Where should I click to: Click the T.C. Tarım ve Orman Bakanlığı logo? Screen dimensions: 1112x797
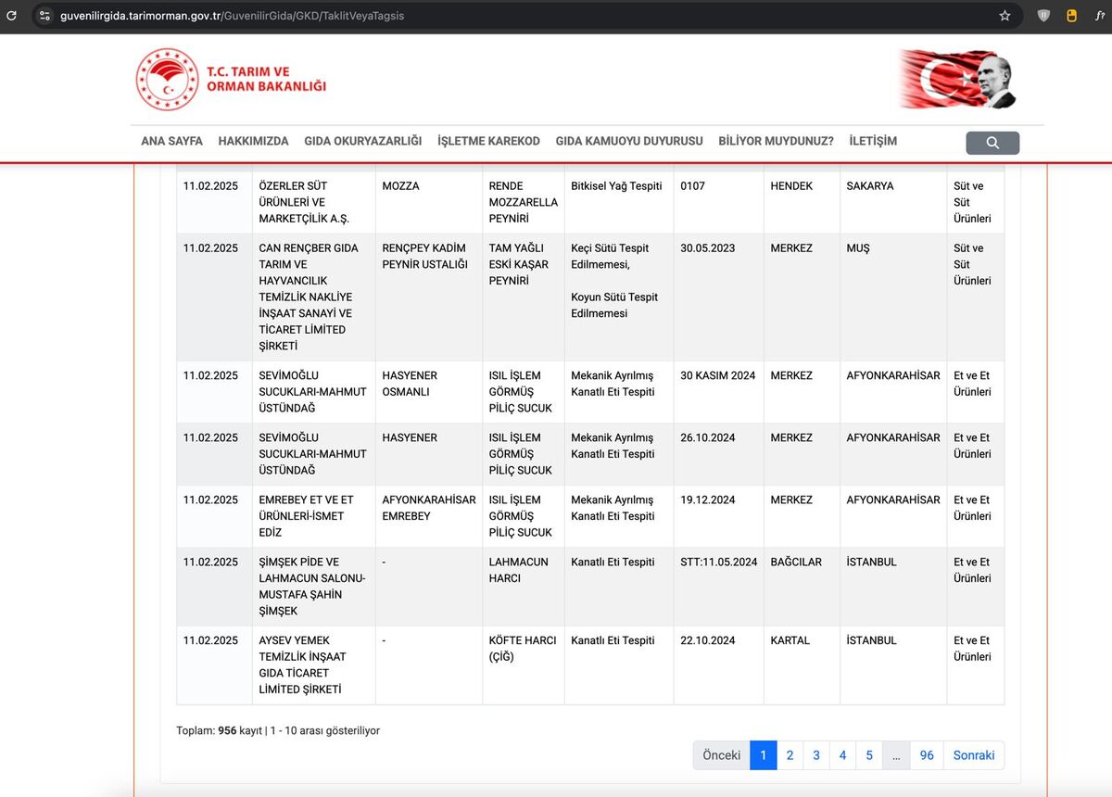232,80
